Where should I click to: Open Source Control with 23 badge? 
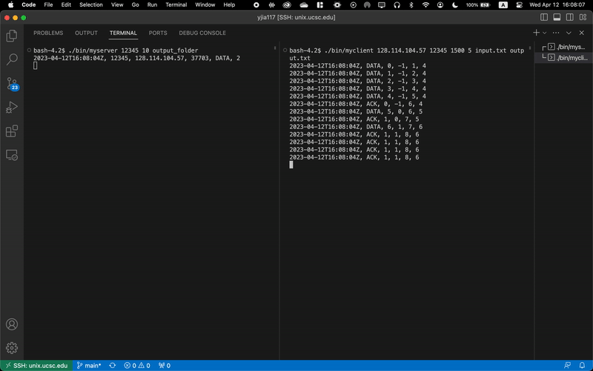(x=12, y=84)
